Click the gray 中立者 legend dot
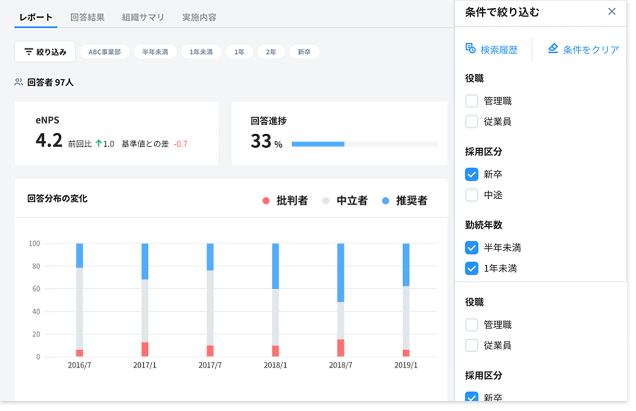Image resolution: width=636 pixels, height=411 pixels. [x=326, y=201]
